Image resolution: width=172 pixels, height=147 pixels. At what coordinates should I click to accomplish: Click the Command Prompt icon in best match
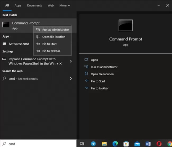[x=6, y=24]
